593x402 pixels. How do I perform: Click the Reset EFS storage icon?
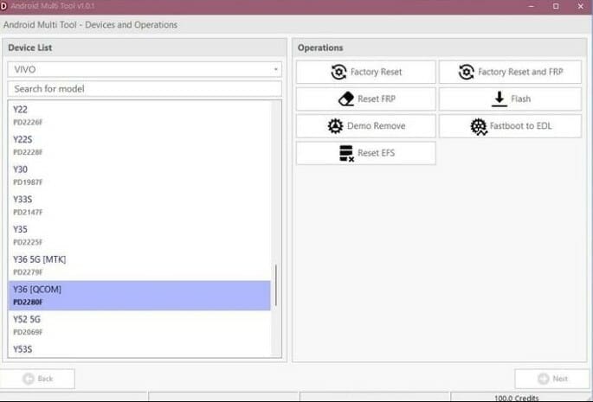(x=345, y=153)
